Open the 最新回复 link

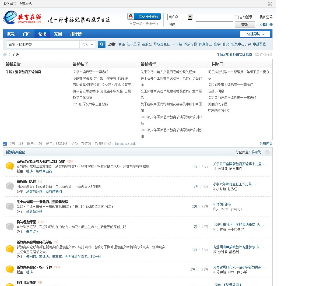[266, 144]
